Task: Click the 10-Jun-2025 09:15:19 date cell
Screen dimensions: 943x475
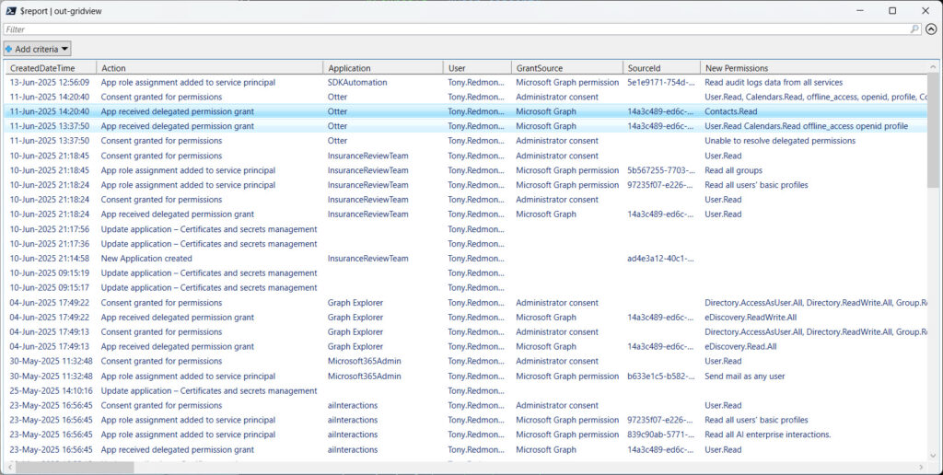Action: click(50, 273)
